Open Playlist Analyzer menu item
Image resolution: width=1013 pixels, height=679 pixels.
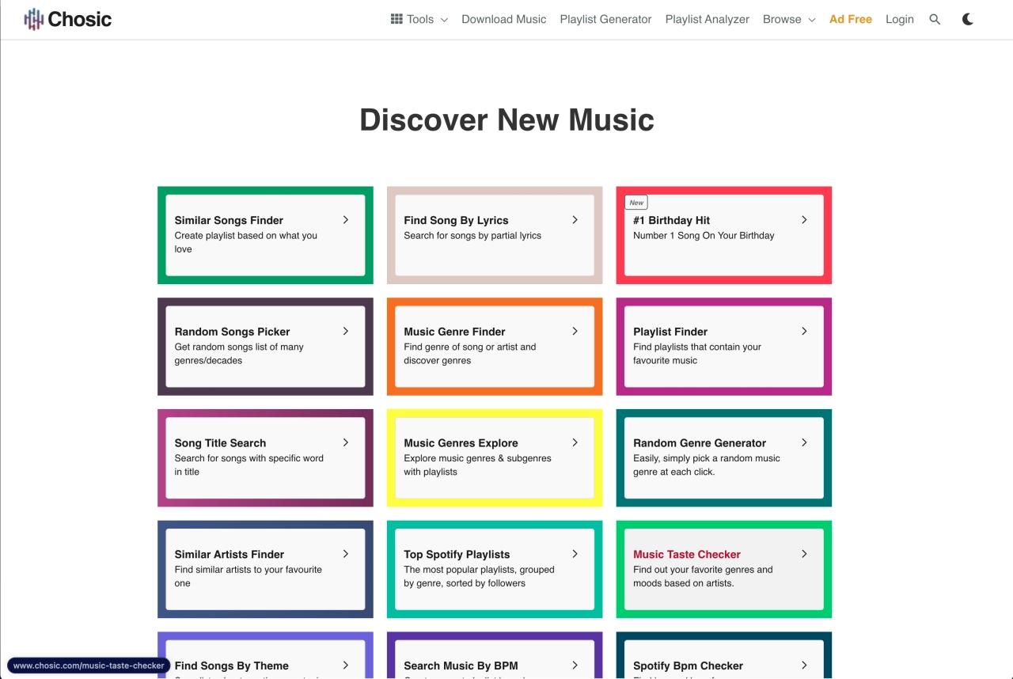tap(708, 19)
